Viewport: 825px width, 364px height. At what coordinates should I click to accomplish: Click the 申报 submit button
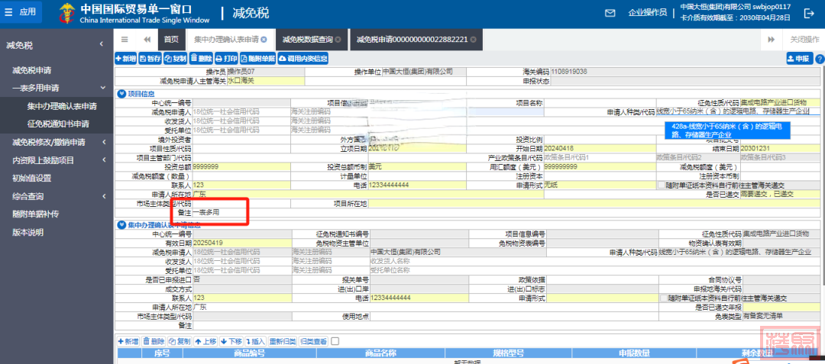[x=800, y=59]
